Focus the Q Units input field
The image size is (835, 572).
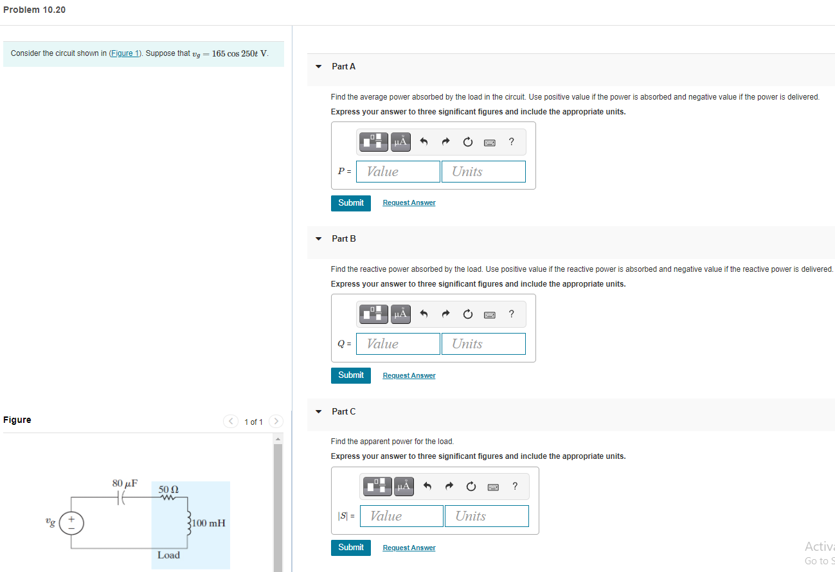483,344
